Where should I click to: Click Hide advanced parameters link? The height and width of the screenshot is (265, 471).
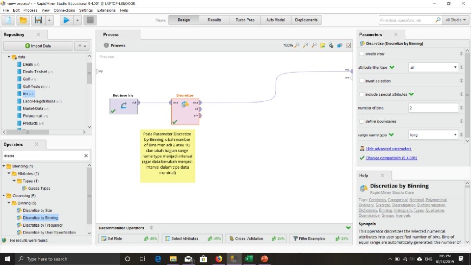pos(389,149)
